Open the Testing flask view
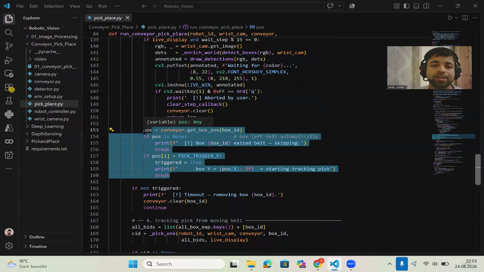 pyautogui.click(x=9, y=101)
